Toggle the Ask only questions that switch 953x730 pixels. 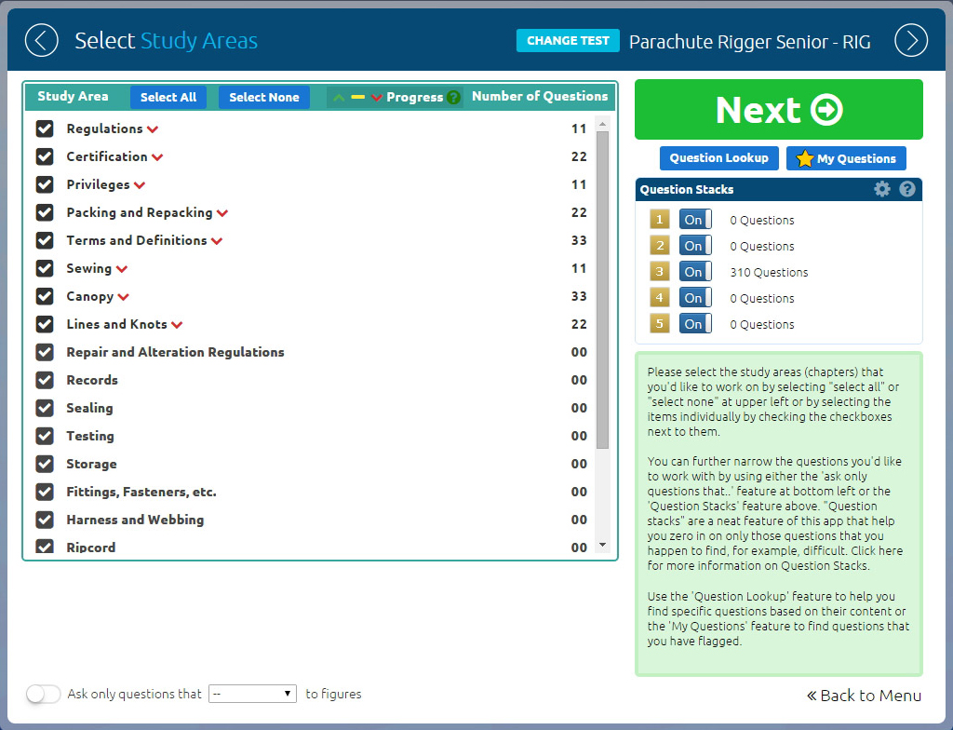click(x=43, y=694)
